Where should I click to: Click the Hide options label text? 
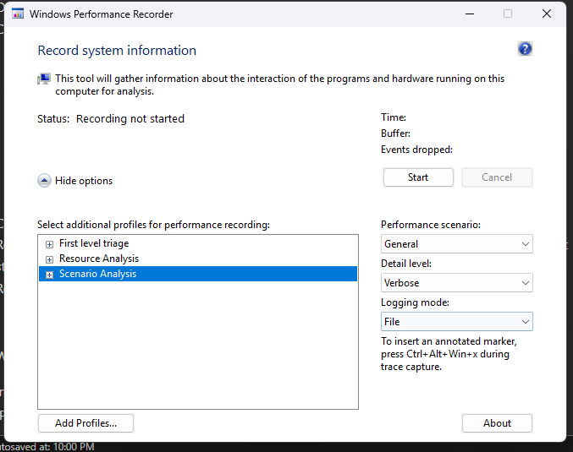pyautogui.click(x=84, y=181)
